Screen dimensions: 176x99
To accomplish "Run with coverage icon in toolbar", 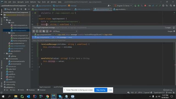I will (142, 5).
